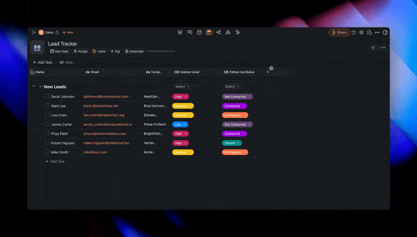This screenshot has width=417, height=237.
Task: Click the Lead Tracker title
Action: (x=63, y=44)
